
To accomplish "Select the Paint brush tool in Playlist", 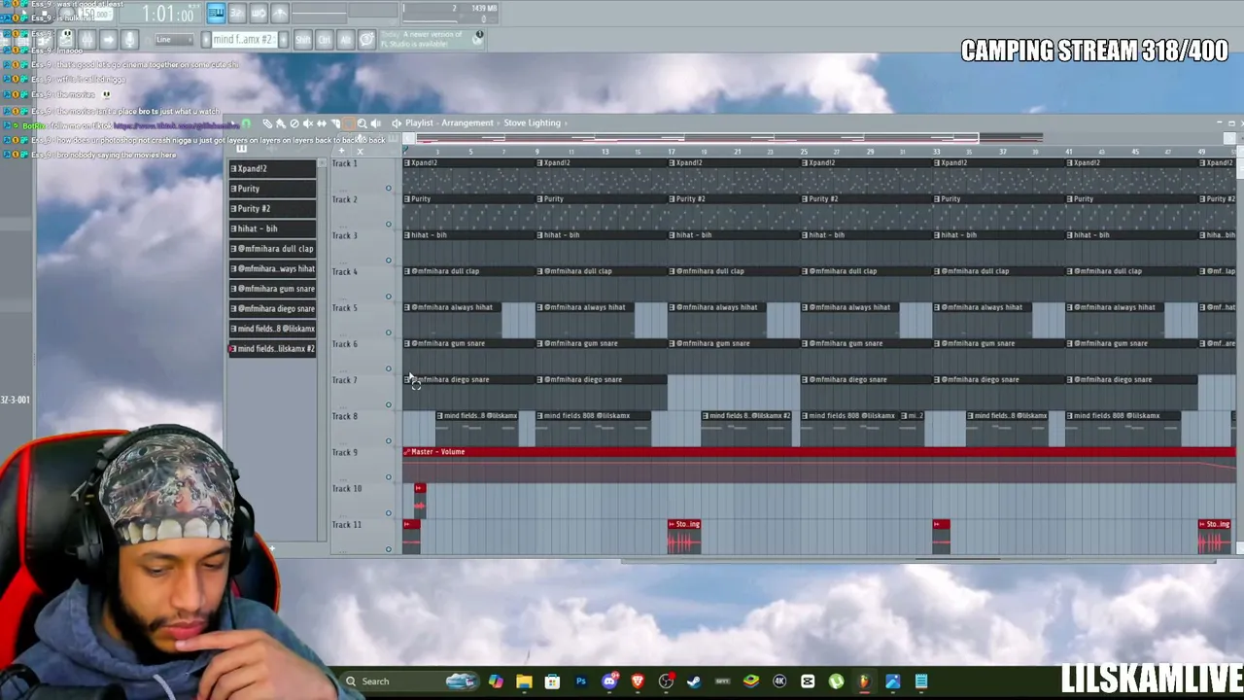I will [281, 123].
